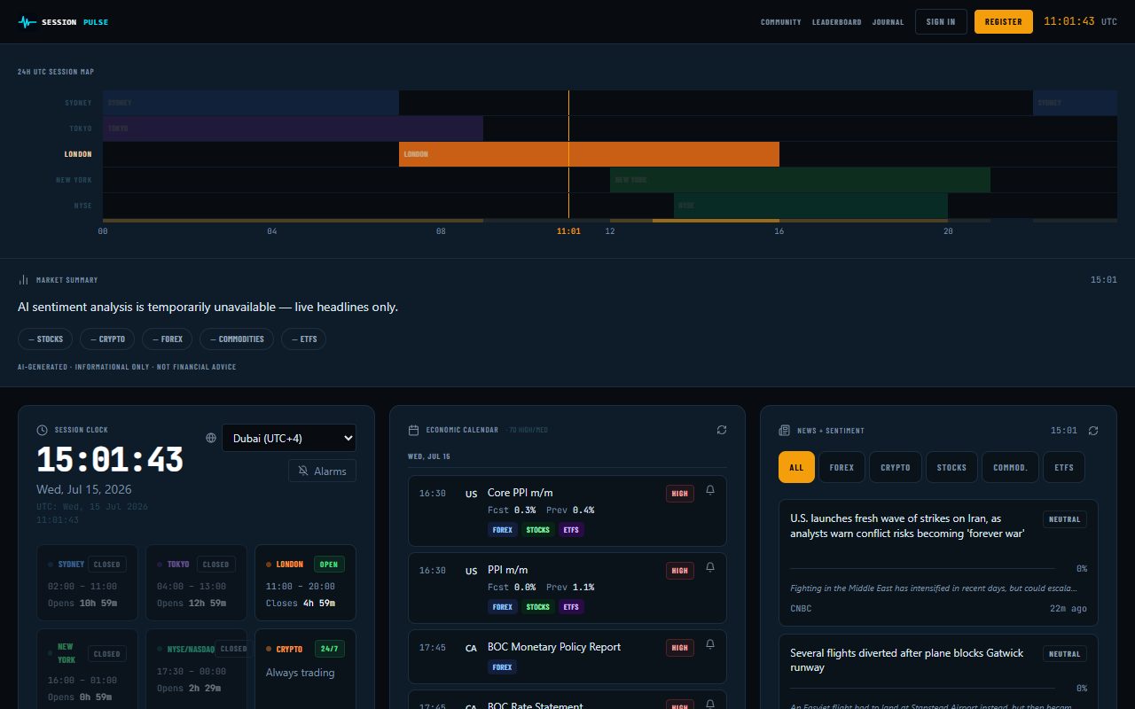This screenshot has height=709, width=1135.
Task: Select the Commod. news tab
Action: pos(1010,467)
